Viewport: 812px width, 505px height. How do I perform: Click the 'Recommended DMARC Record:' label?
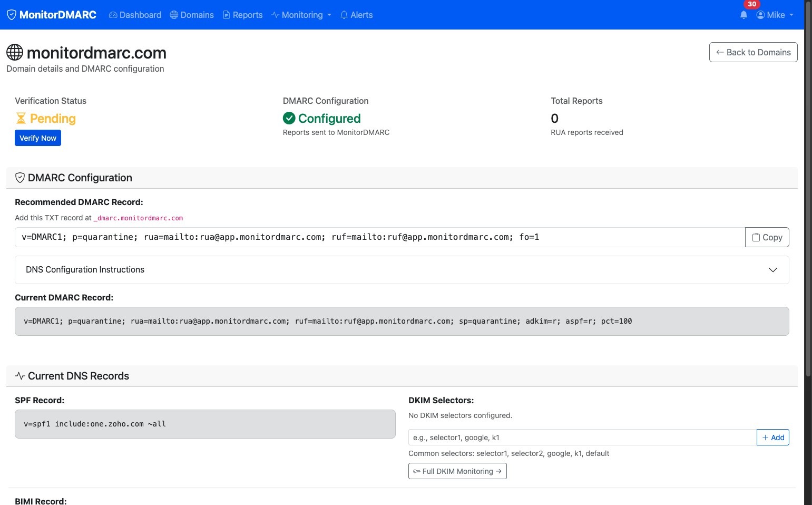[79, 202]
